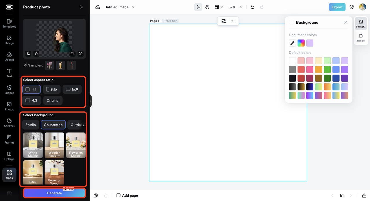This screenshot has width=370, height=201.
Task: Switch to the Studio background tab
Action: pos(31,125)
